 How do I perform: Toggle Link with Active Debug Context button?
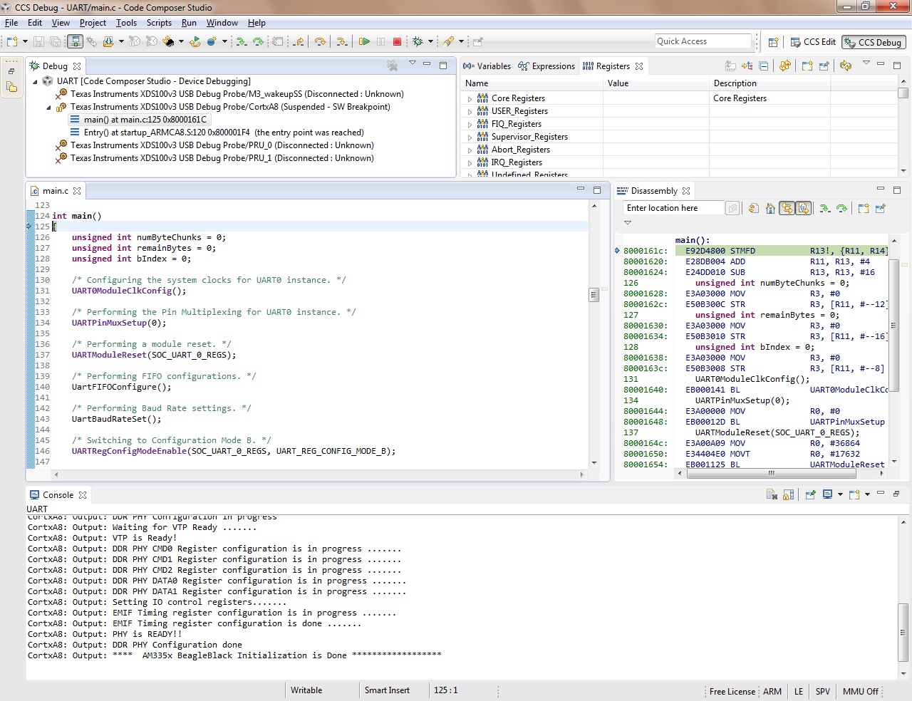(787, 209)
